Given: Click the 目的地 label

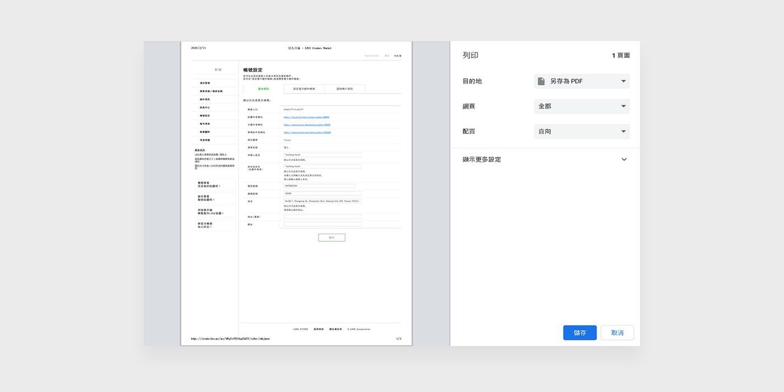Looking at the screenshot, I should 472,81.
